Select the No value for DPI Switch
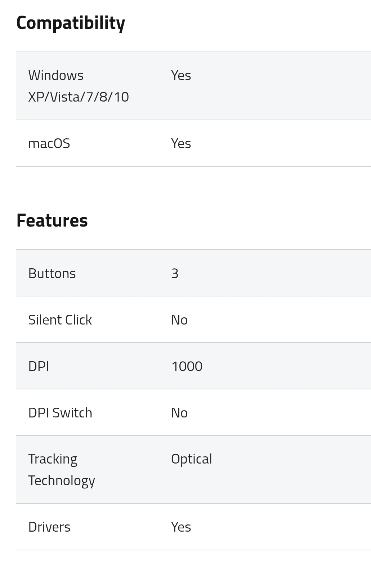The image size is (371, 568). coord(179,413)
